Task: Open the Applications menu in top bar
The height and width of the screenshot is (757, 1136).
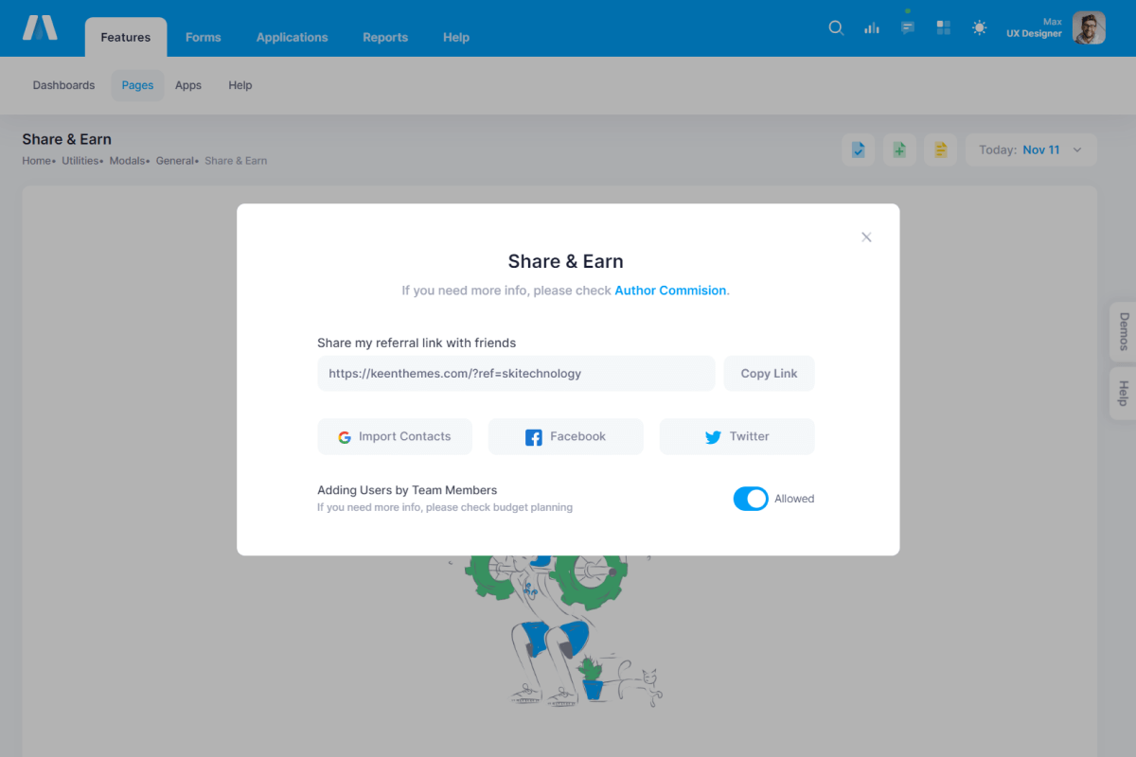Action: coord(292,38)
